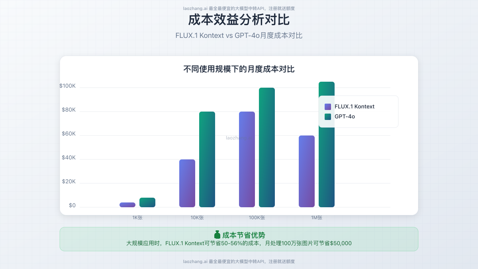The image size is (478, 269).
Task: Click the teal GPT-4o bar for 1K张
Action: tap(147, 202)
